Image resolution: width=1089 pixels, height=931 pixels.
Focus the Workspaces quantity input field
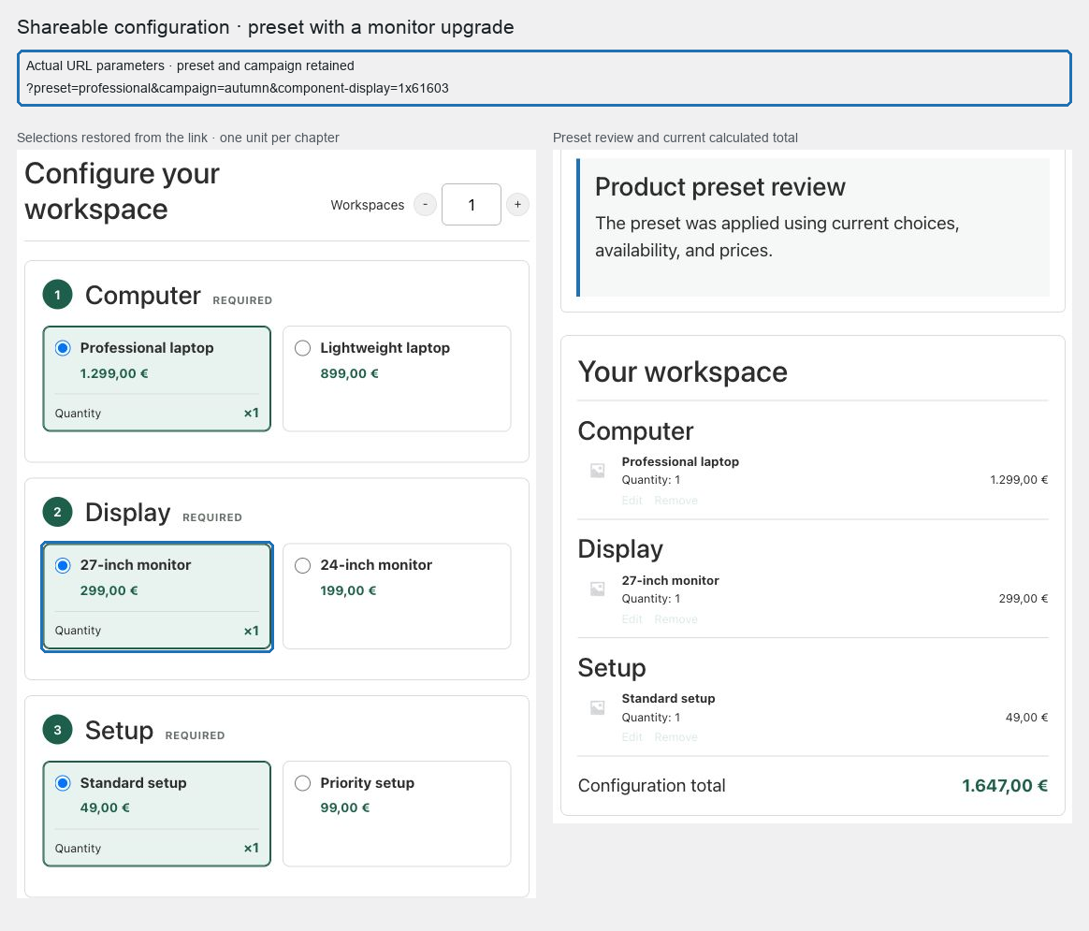(472, 204)
